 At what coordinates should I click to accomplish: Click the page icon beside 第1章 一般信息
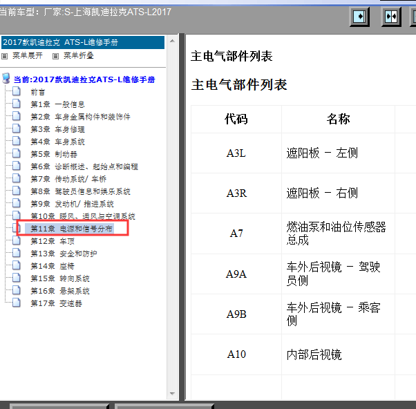click(17, 104)
